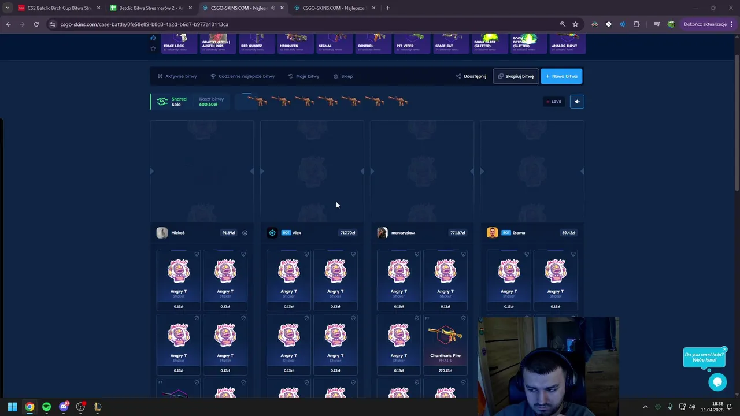
Task: View site information icon in address bar
Action: [x=53, y=24]
